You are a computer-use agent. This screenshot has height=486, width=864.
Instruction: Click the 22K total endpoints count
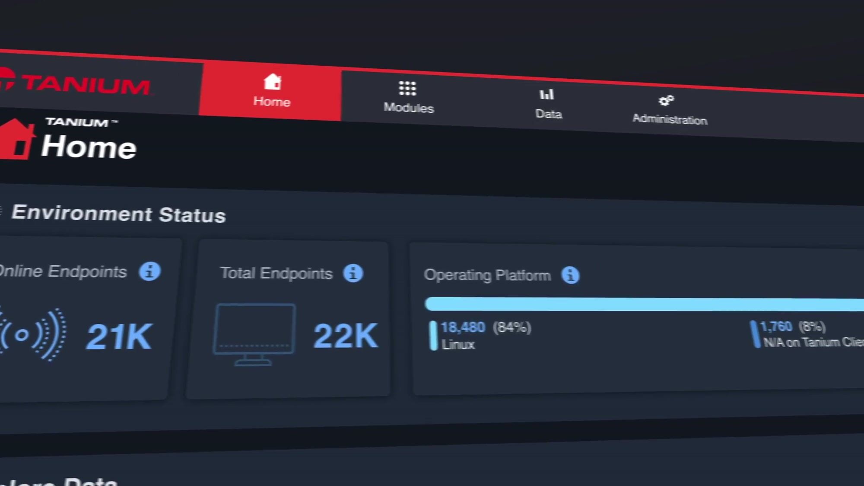[346, 336]
